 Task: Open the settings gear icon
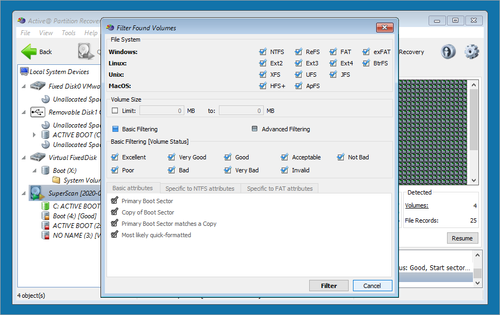pyautogui.click(x=471, y=52)
